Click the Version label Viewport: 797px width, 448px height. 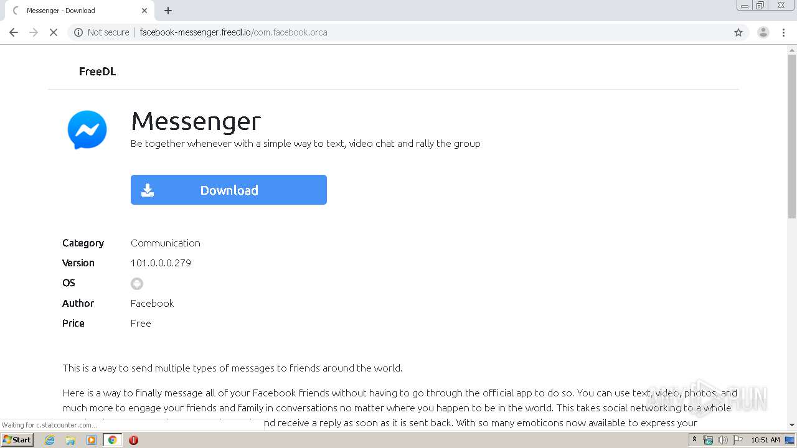(x=78, y=263)
